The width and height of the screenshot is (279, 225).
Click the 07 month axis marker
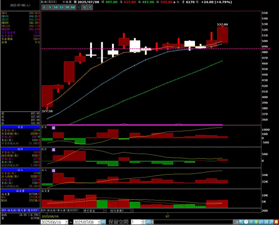167,216
